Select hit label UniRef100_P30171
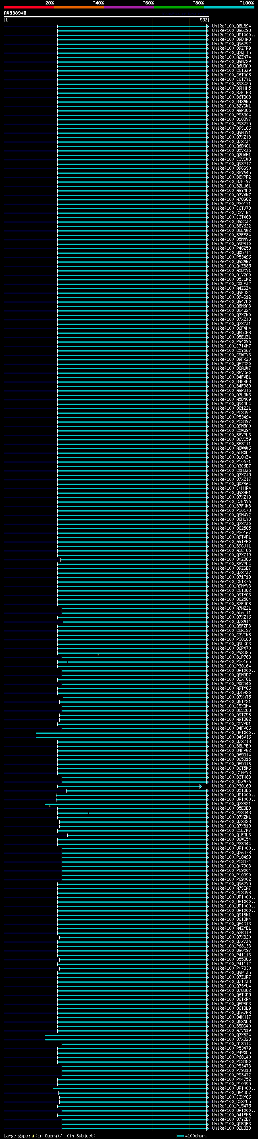Screen dimensions: 258x1139 pyautogui.click(x=231, y=204)
